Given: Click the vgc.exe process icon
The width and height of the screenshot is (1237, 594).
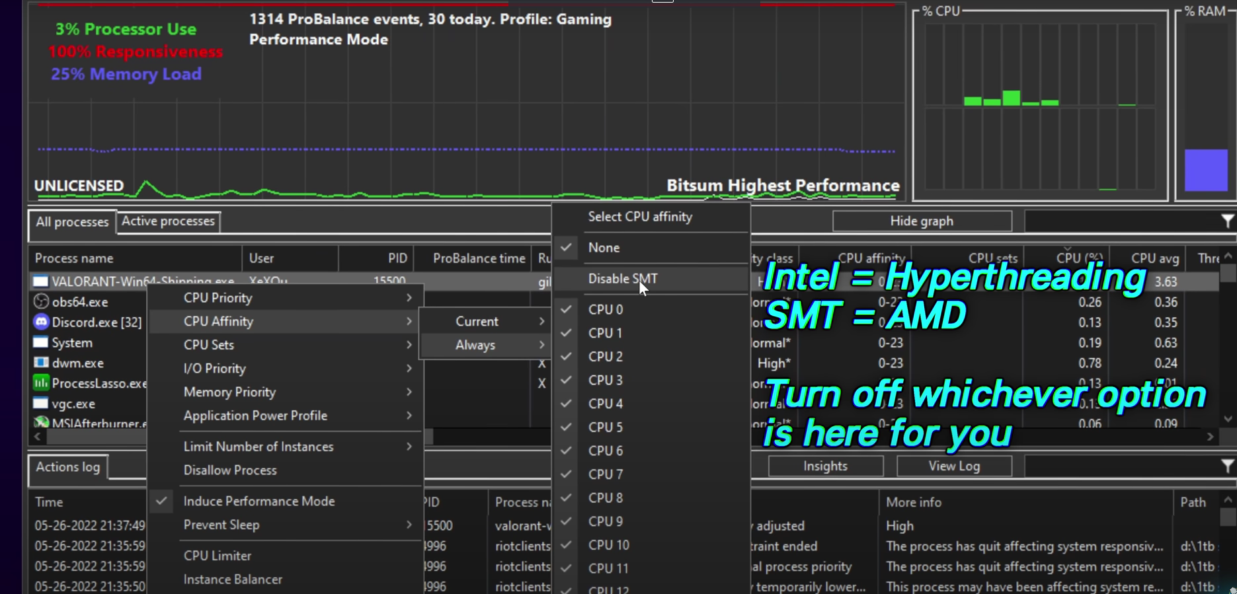Looking at the screenshot, I should pyautogui.click(x=41, y=403).
